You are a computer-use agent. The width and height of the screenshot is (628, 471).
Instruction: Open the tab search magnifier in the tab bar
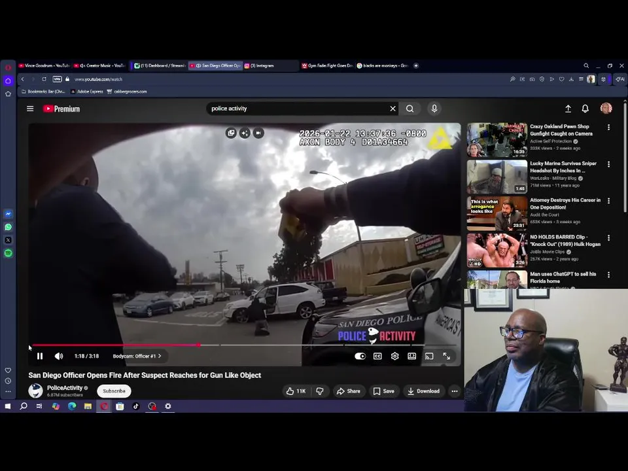pos(586,65)
